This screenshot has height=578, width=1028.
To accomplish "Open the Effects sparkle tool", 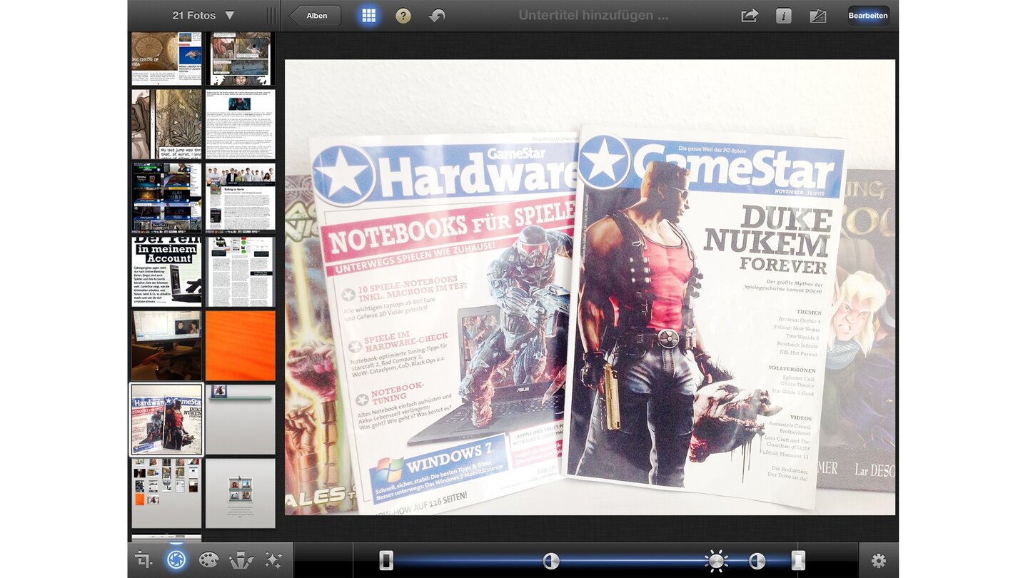I will [273, 560].
